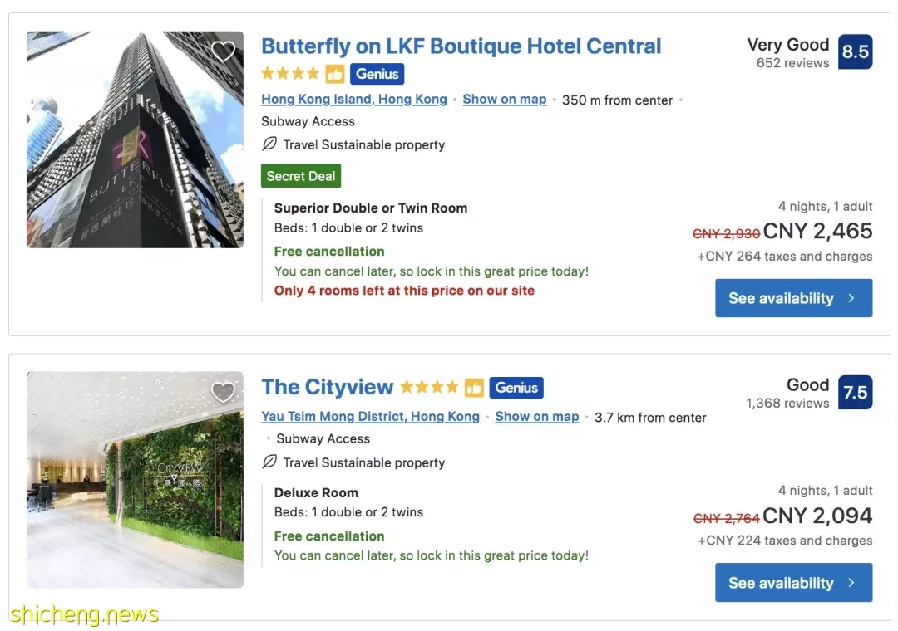Show Butterfly on LKF hotel on map
898x631 pixels.
point(505,99)
